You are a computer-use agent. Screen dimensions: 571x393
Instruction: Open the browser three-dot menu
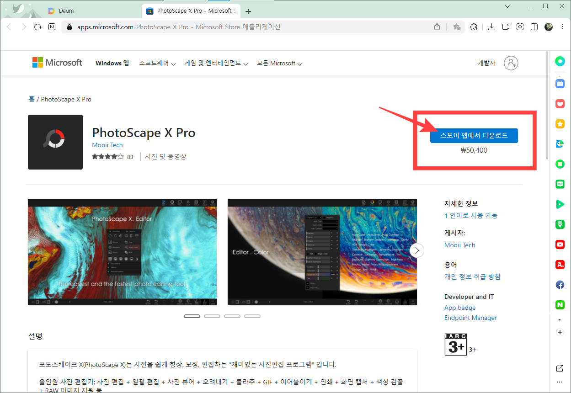coord(562,27)
